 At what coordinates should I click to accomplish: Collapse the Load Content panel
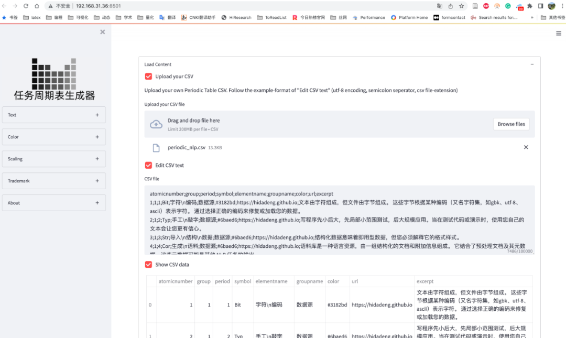tap(532, 64)
